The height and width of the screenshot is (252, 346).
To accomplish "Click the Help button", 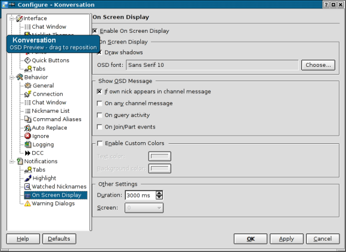I will click(x=23, y=239).
